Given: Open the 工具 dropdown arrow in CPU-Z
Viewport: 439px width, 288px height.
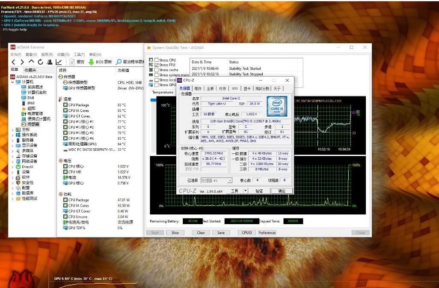Looking at the screenshot, I should click(x=245, y=191).
